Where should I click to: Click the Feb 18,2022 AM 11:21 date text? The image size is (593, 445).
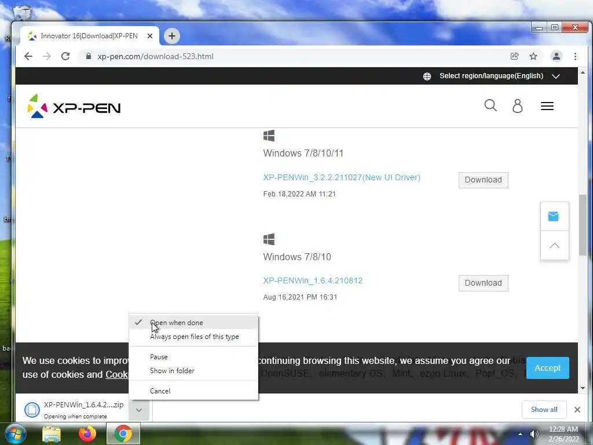click(299, 194)
